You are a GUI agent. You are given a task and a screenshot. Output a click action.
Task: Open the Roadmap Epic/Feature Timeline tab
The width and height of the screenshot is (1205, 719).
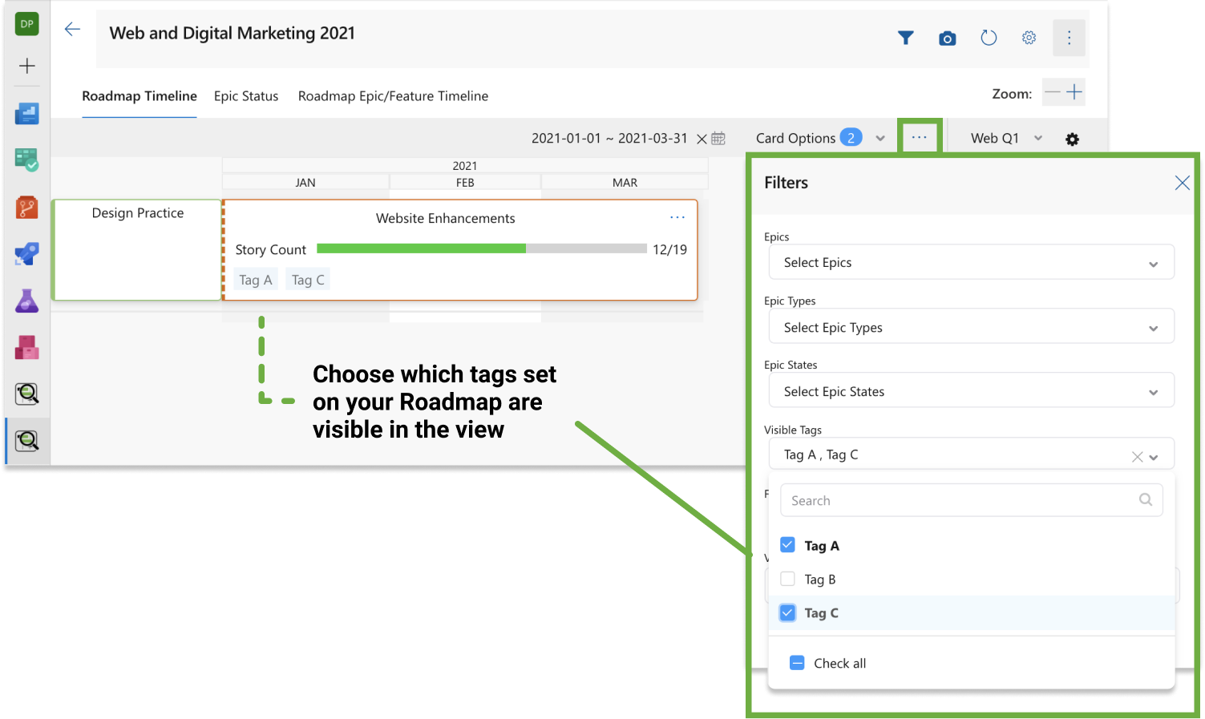click(393, 95)
